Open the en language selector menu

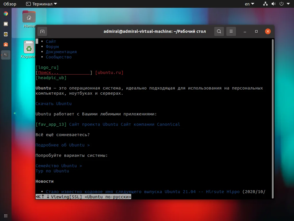coord(249,4)
